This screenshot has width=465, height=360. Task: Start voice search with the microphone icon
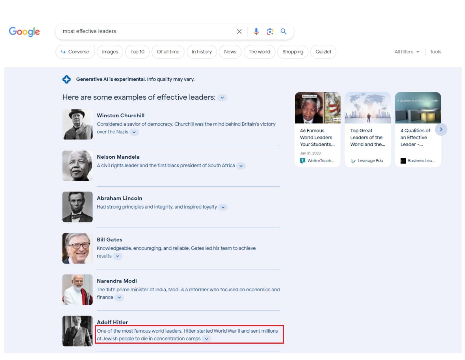pos(256,31)
